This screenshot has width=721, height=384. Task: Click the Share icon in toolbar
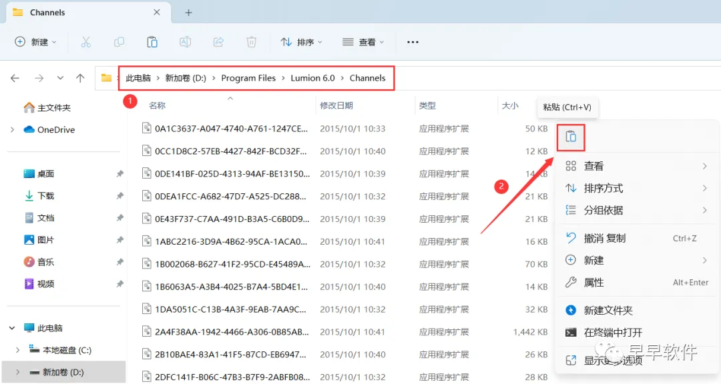(x=218, y=42)
